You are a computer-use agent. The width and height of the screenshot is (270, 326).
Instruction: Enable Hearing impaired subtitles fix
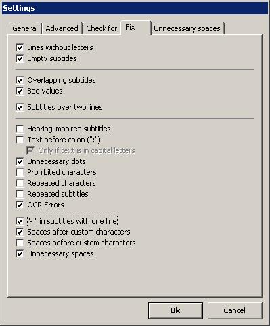20,129
